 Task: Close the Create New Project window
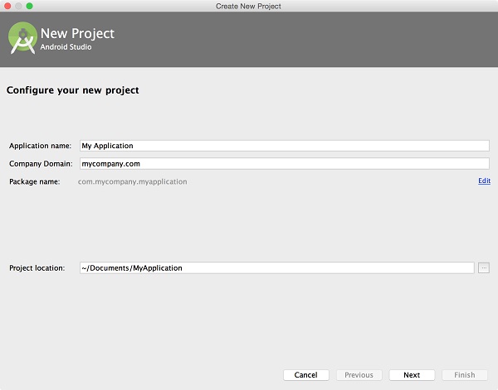click(x=7, y=6)
